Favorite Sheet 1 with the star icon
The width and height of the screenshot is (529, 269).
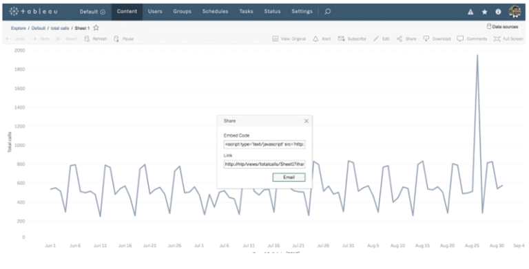click(96, 28)
